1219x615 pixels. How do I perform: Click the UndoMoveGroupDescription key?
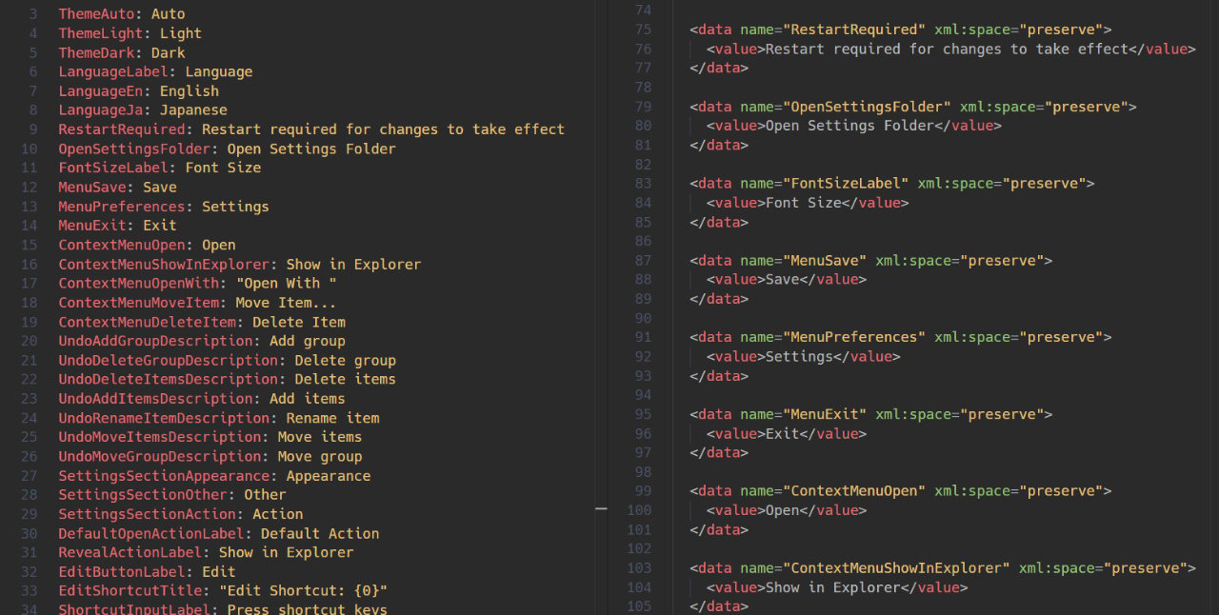pyautogui.click(x=160, y=457)
